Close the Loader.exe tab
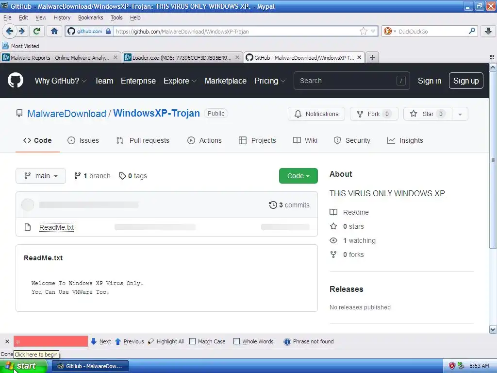497x373 pixels. 237,57
